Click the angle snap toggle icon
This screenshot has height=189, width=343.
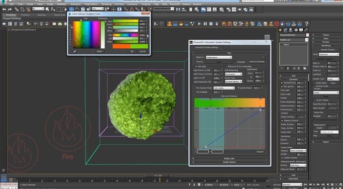click(x=131, y=9)
